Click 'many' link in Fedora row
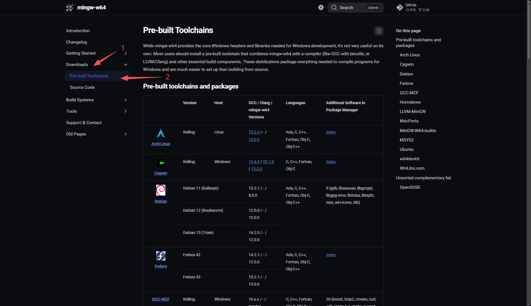The height and width of the screenshot is (306, 531). pos(331,255)
